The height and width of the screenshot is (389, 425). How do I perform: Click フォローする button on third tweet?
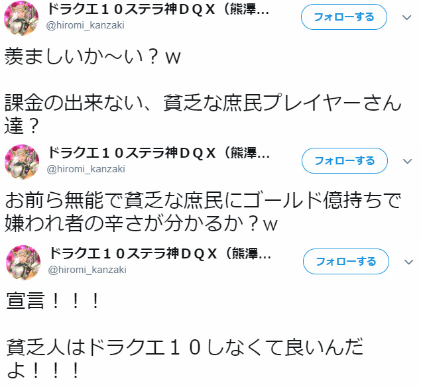coord(346,262)
